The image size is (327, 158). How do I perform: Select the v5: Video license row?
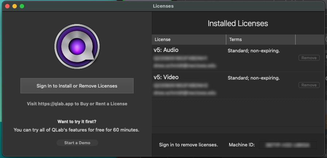[x=238, y=85]
